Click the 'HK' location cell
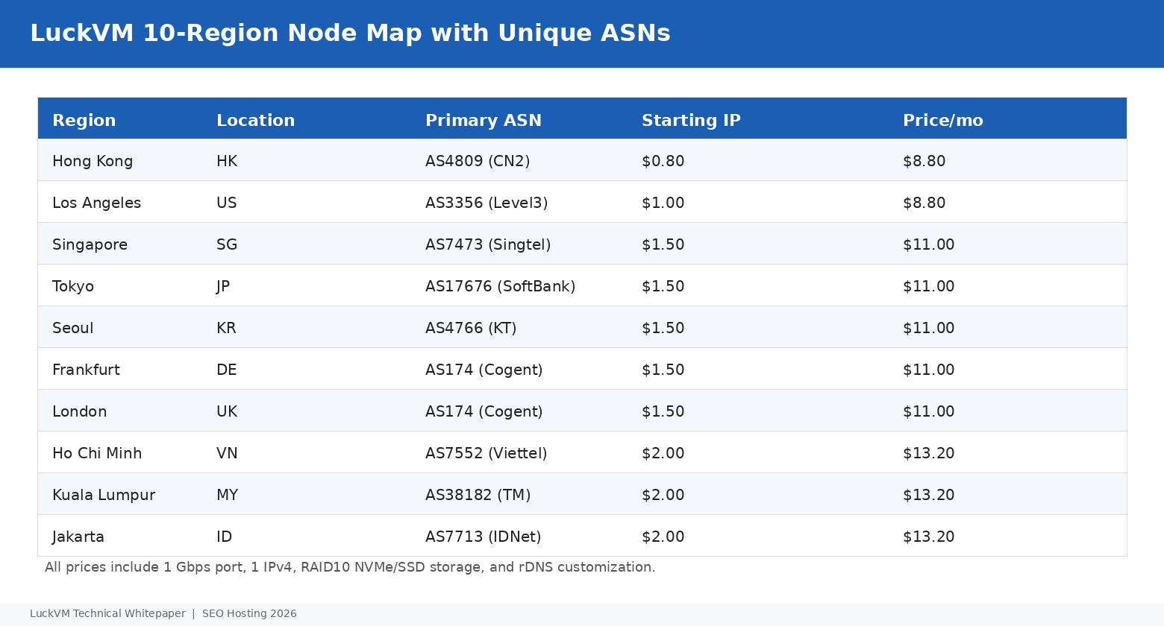 tap(227, 161)
